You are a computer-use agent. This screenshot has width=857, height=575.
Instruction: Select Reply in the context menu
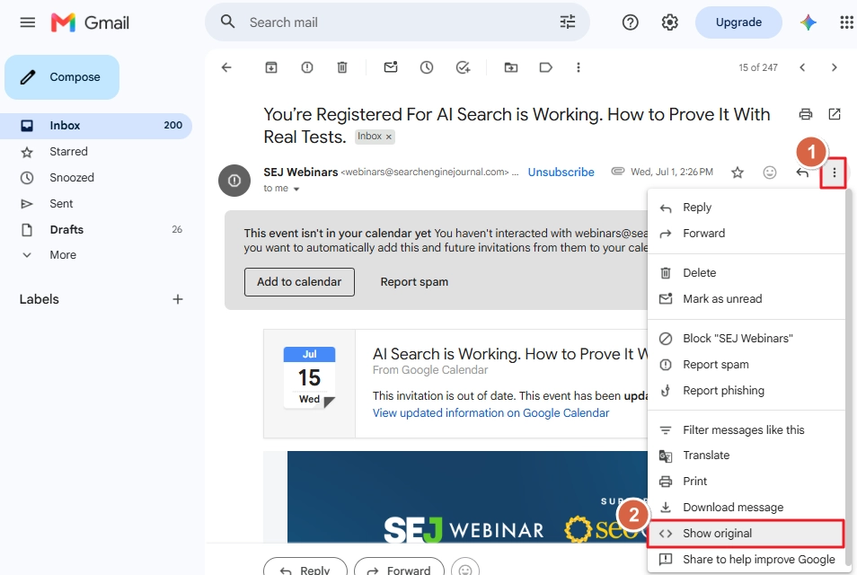746,208
